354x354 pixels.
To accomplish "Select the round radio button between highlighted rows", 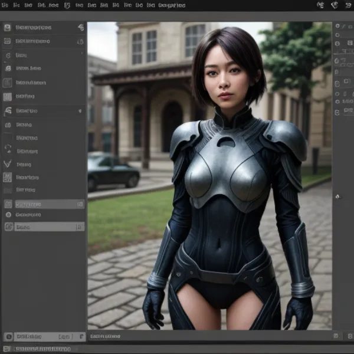I will pos(8,215).
